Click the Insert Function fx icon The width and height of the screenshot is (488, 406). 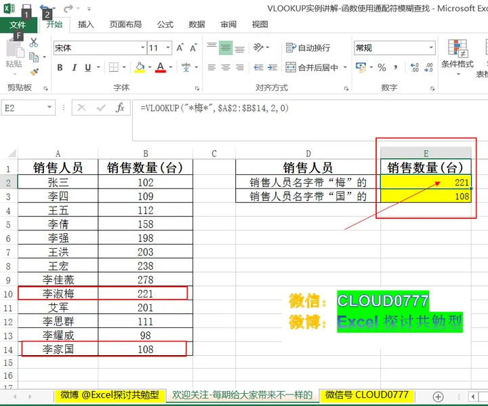tap(120, 108)
